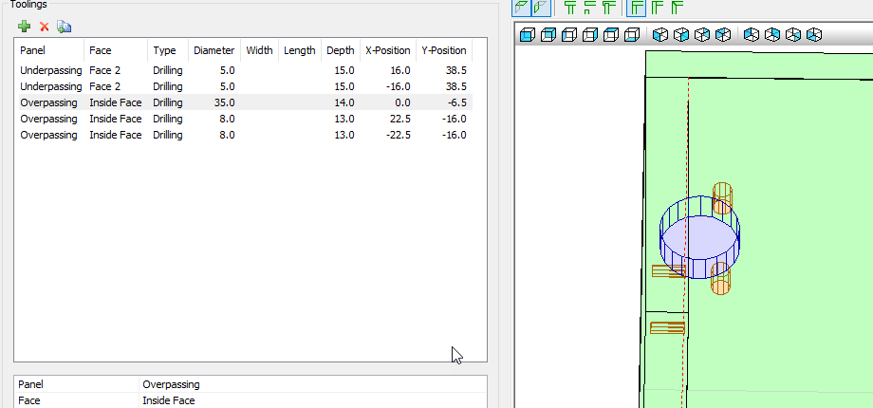Image resolution: width=873 pixels, height=408 pixels.
Task: Choose first isometric cube in the middle group
Action: coord(660,35)
